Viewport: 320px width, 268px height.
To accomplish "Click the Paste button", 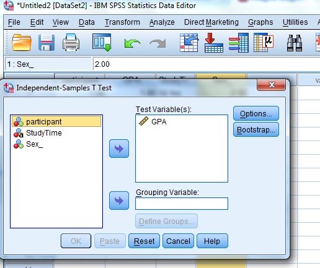I will pos(110,241).
